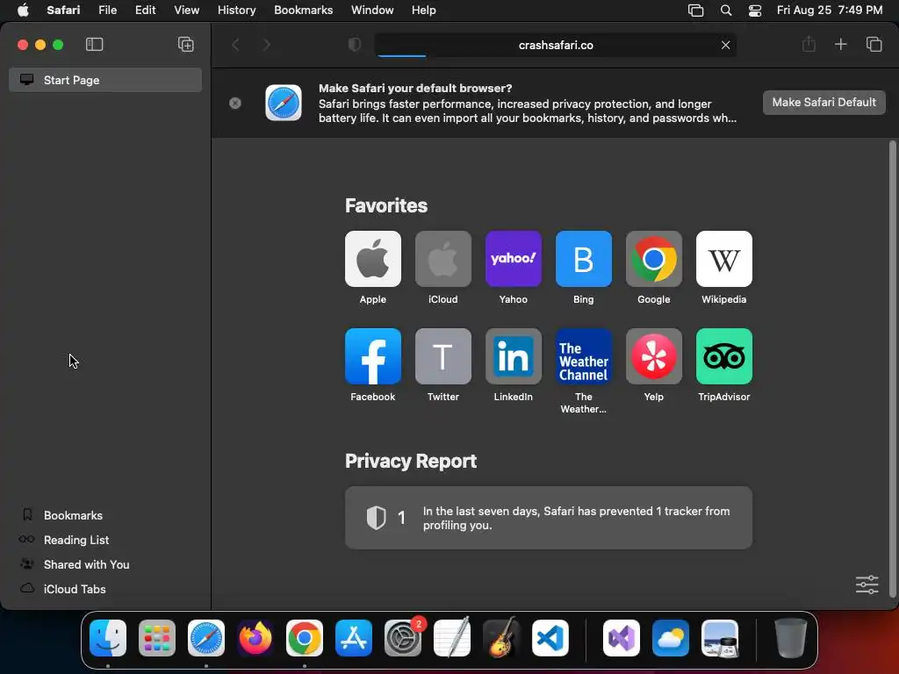Open the Apple menu
899x674 pixels.
tap(23, 11)
